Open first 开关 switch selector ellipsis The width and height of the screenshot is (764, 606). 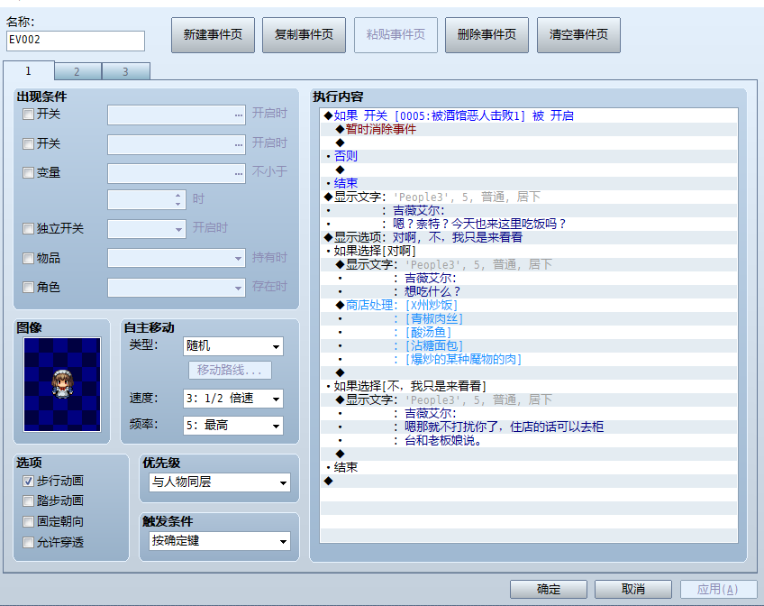[238, 115]
